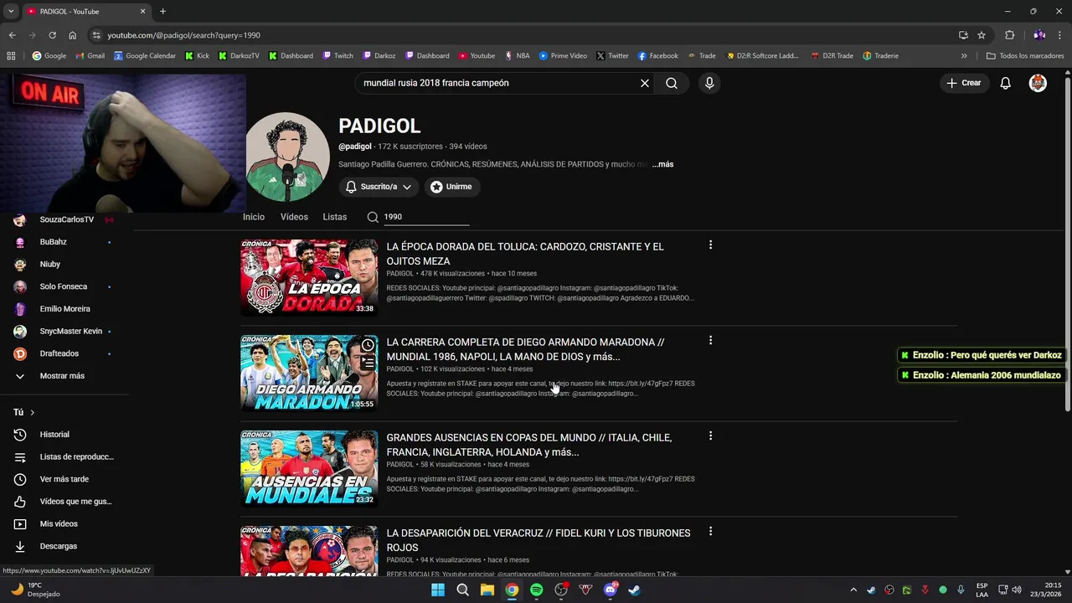
Task: Click the channel search field containing 1990
Action: [425, 217]
